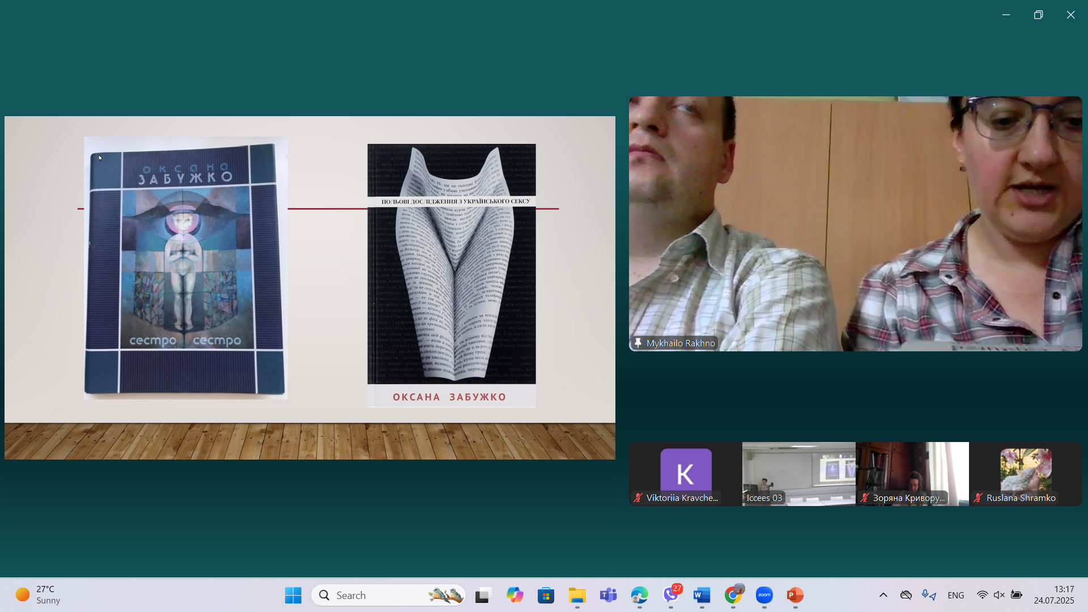Open Wi-Fi network settings in tray

pos(982,595)
